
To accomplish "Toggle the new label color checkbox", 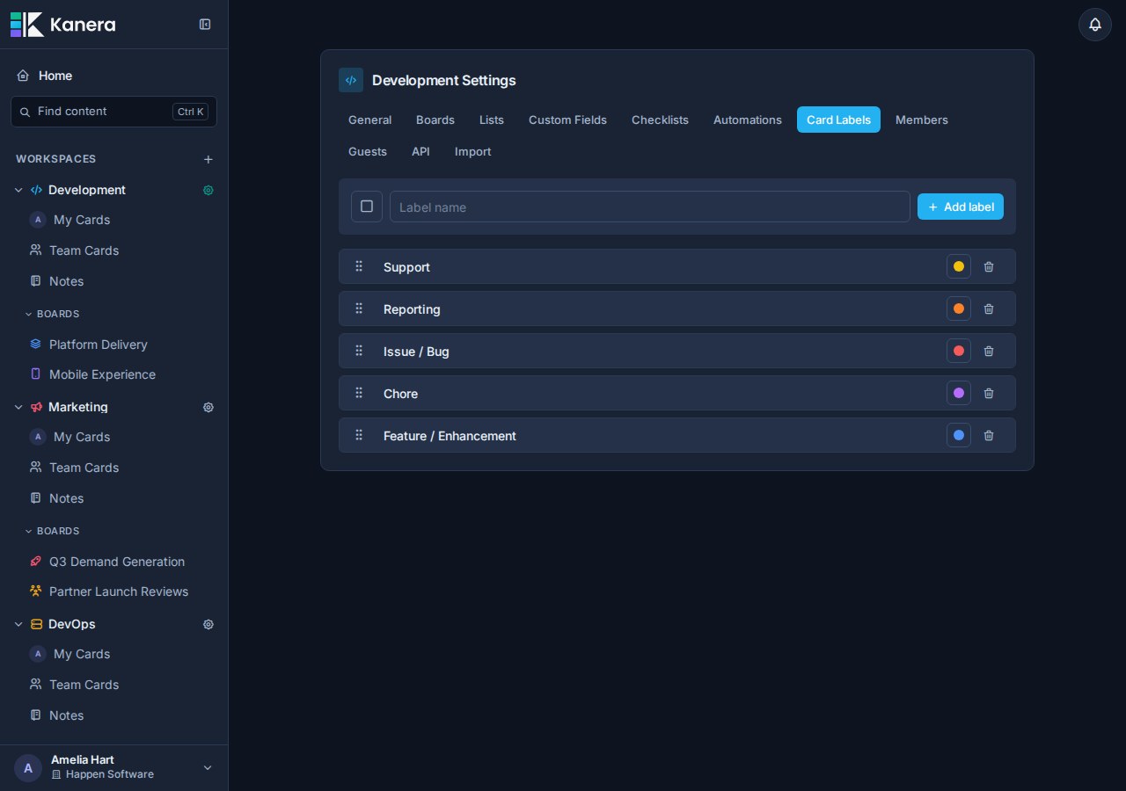I will tap(367, 207).
